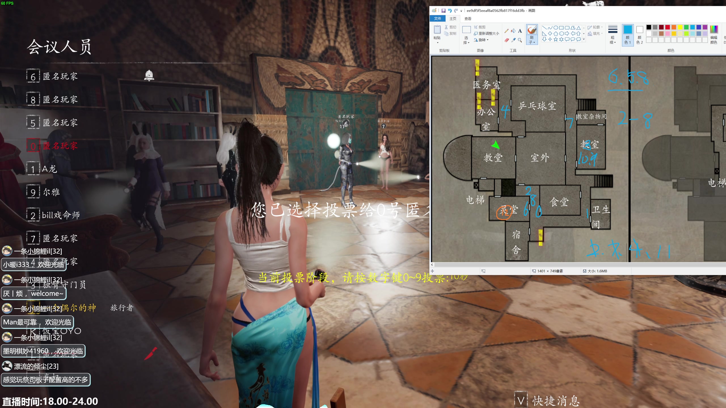Select player 8 匿名玩家 in meeting list

coord(52,99)
